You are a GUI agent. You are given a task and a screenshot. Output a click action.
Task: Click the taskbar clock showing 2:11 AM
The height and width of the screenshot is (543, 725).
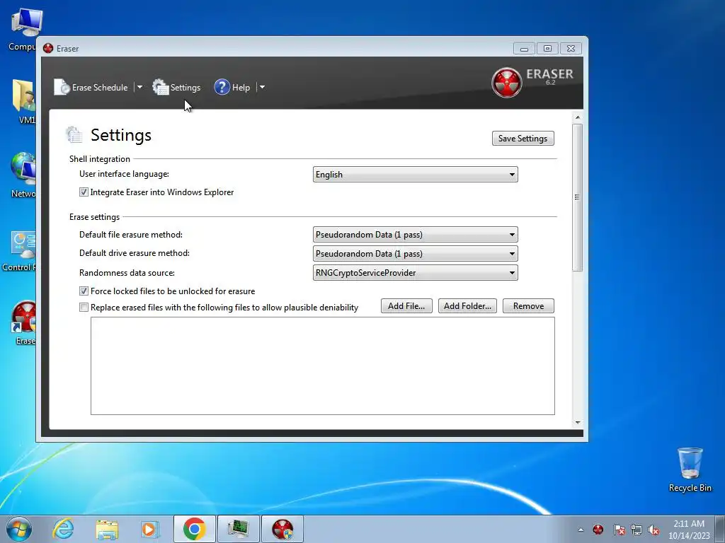click(x=689, y=530)
